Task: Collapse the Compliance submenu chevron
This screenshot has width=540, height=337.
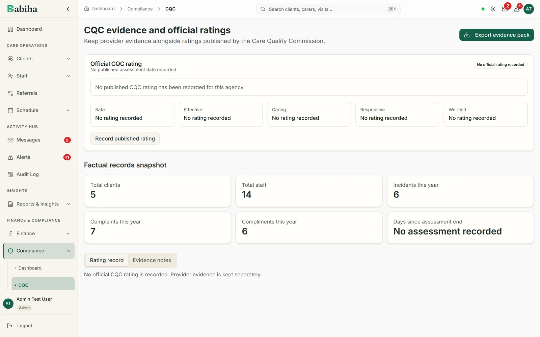Action: 68,251
